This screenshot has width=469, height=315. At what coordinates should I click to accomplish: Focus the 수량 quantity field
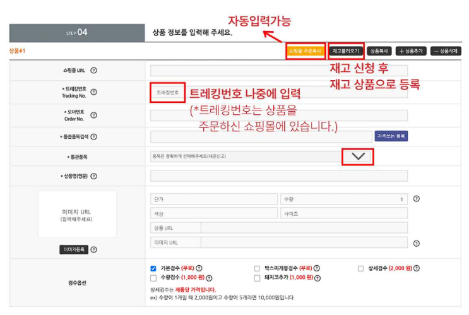[x=344, y=199]
